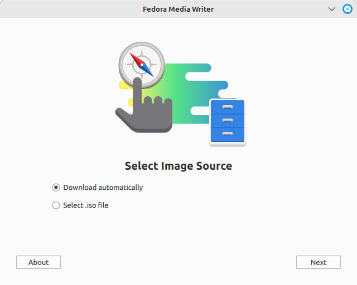The height and width of the screenshot is (285, 357).
Task: Click the blue file cabinet icon
Action: (227, 122)
